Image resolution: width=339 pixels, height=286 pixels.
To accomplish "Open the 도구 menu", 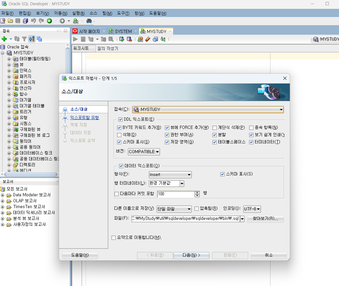I will 123,13.
